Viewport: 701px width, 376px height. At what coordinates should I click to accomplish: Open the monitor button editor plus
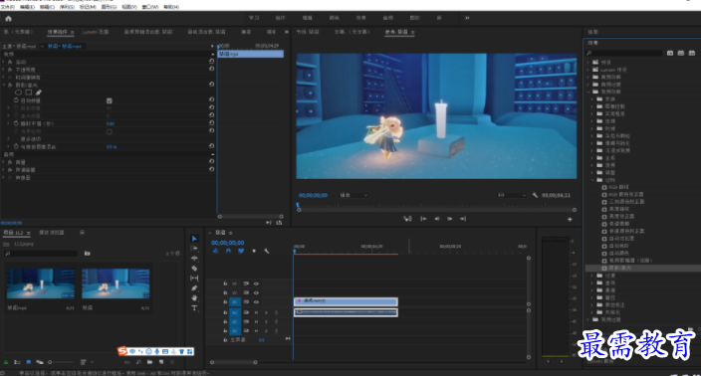[570, 219]
